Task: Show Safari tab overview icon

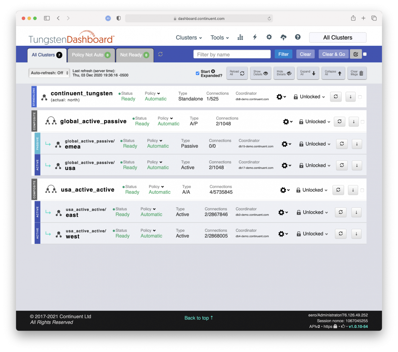Action: 374,18
